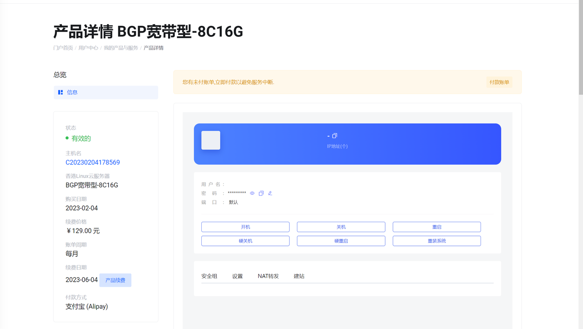
Task: Click the copy IP address icon
Action: coord(335,136)
